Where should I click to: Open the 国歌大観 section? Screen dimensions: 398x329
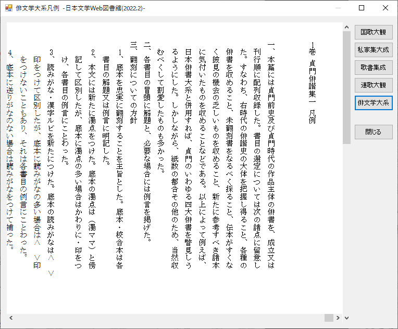tap(374, 32)
